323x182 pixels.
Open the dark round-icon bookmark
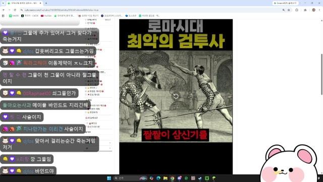112,16
